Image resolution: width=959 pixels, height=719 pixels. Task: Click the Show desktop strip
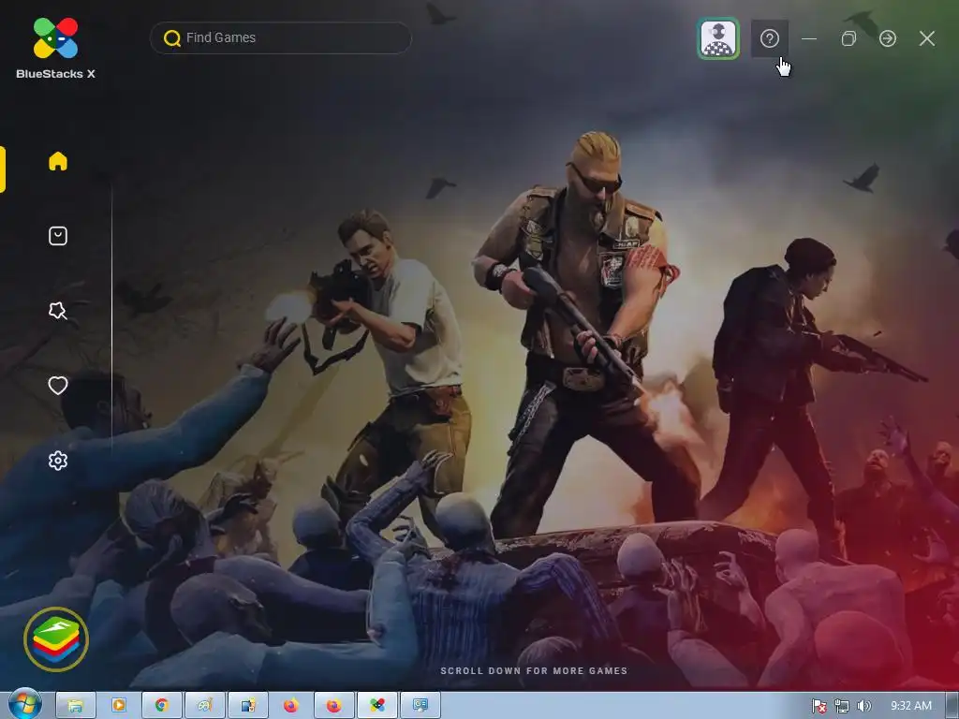952,706
